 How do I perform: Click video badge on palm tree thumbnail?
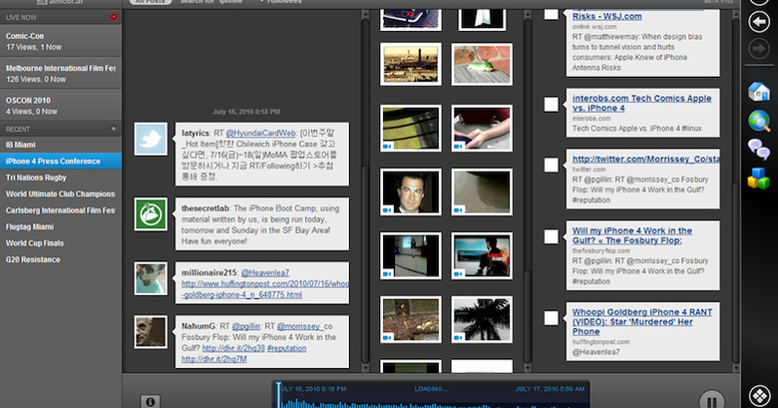point(459,337)
